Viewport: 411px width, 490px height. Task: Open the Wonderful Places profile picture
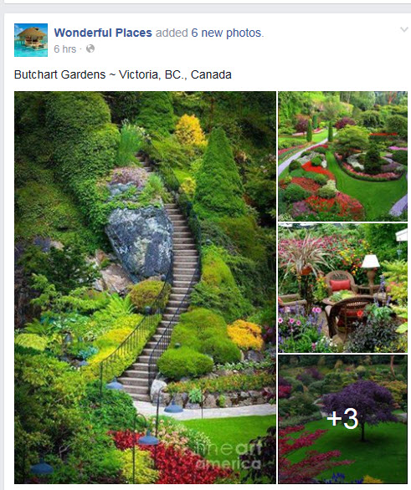(31, 40)
